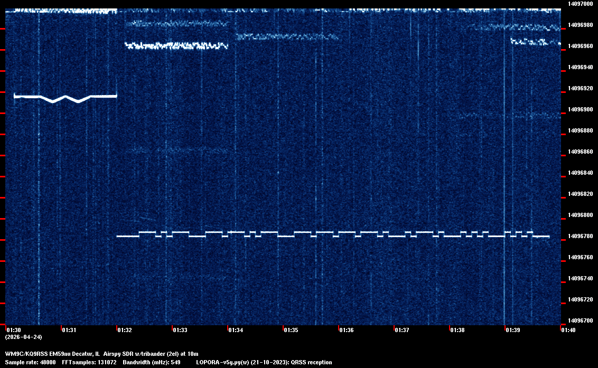
Task: Click the 01:34 time axis label
Action: click(x=236, y=330)
